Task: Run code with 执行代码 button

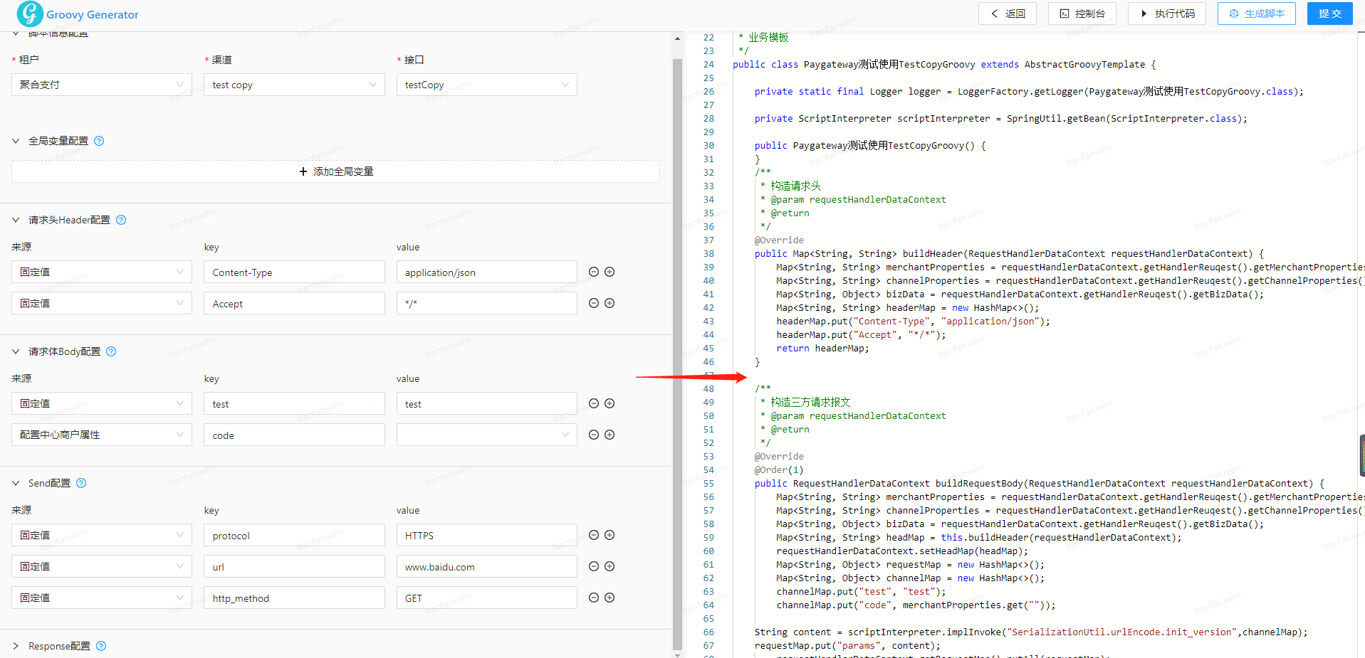Action: point(1167,14)
